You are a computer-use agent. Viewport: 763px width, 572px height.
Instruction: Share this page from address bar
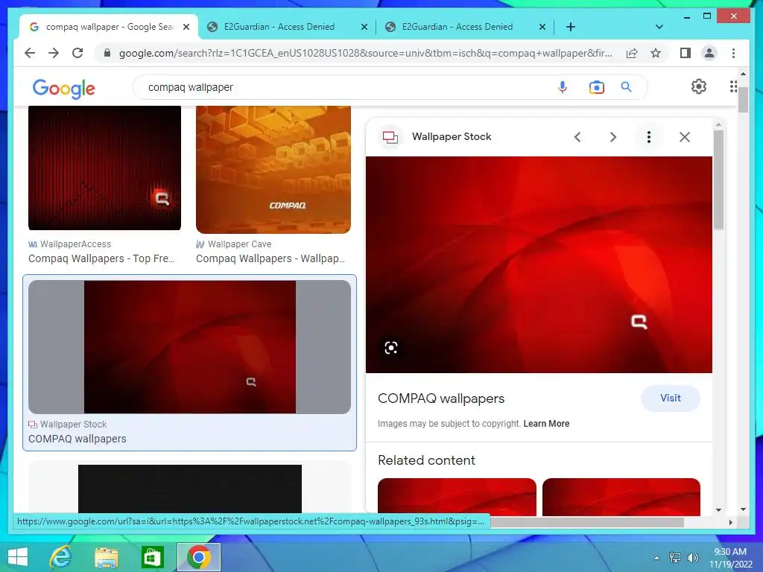point(632,53)
